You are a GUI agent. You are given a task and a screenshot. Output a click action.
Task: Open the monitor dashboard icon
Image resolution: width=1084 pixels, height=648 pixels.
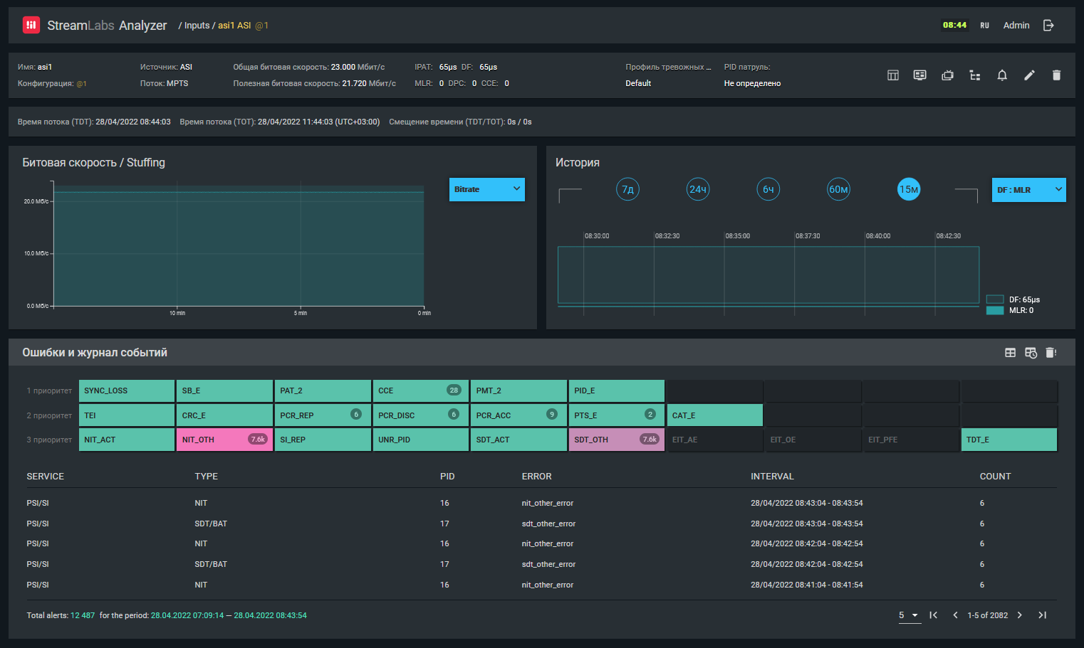(x=919, y=75)
